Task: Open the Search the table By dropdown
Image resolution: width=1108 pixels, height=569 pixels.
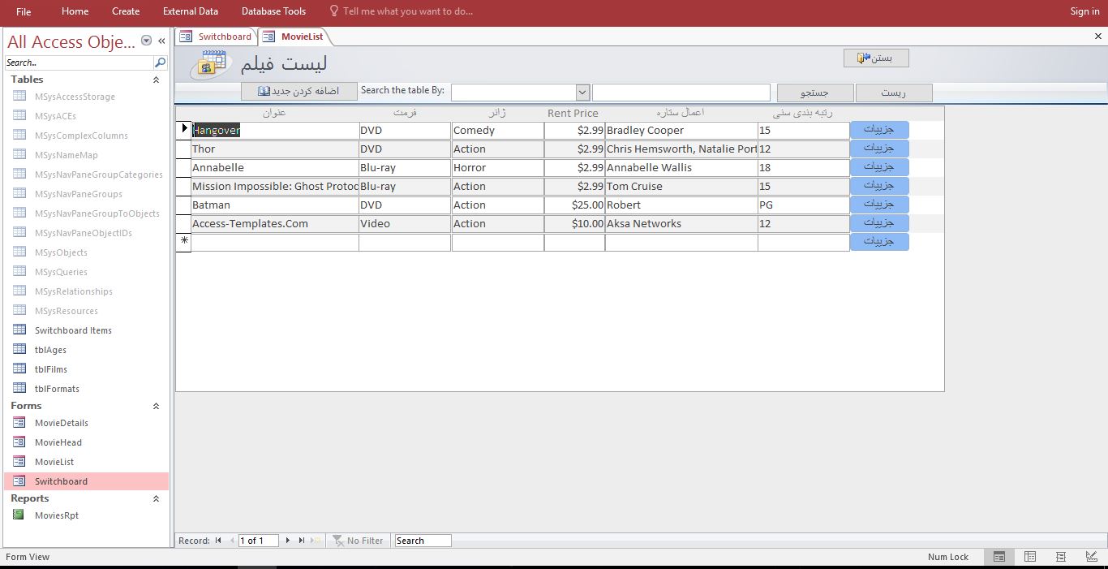Action: coord(582,93)
